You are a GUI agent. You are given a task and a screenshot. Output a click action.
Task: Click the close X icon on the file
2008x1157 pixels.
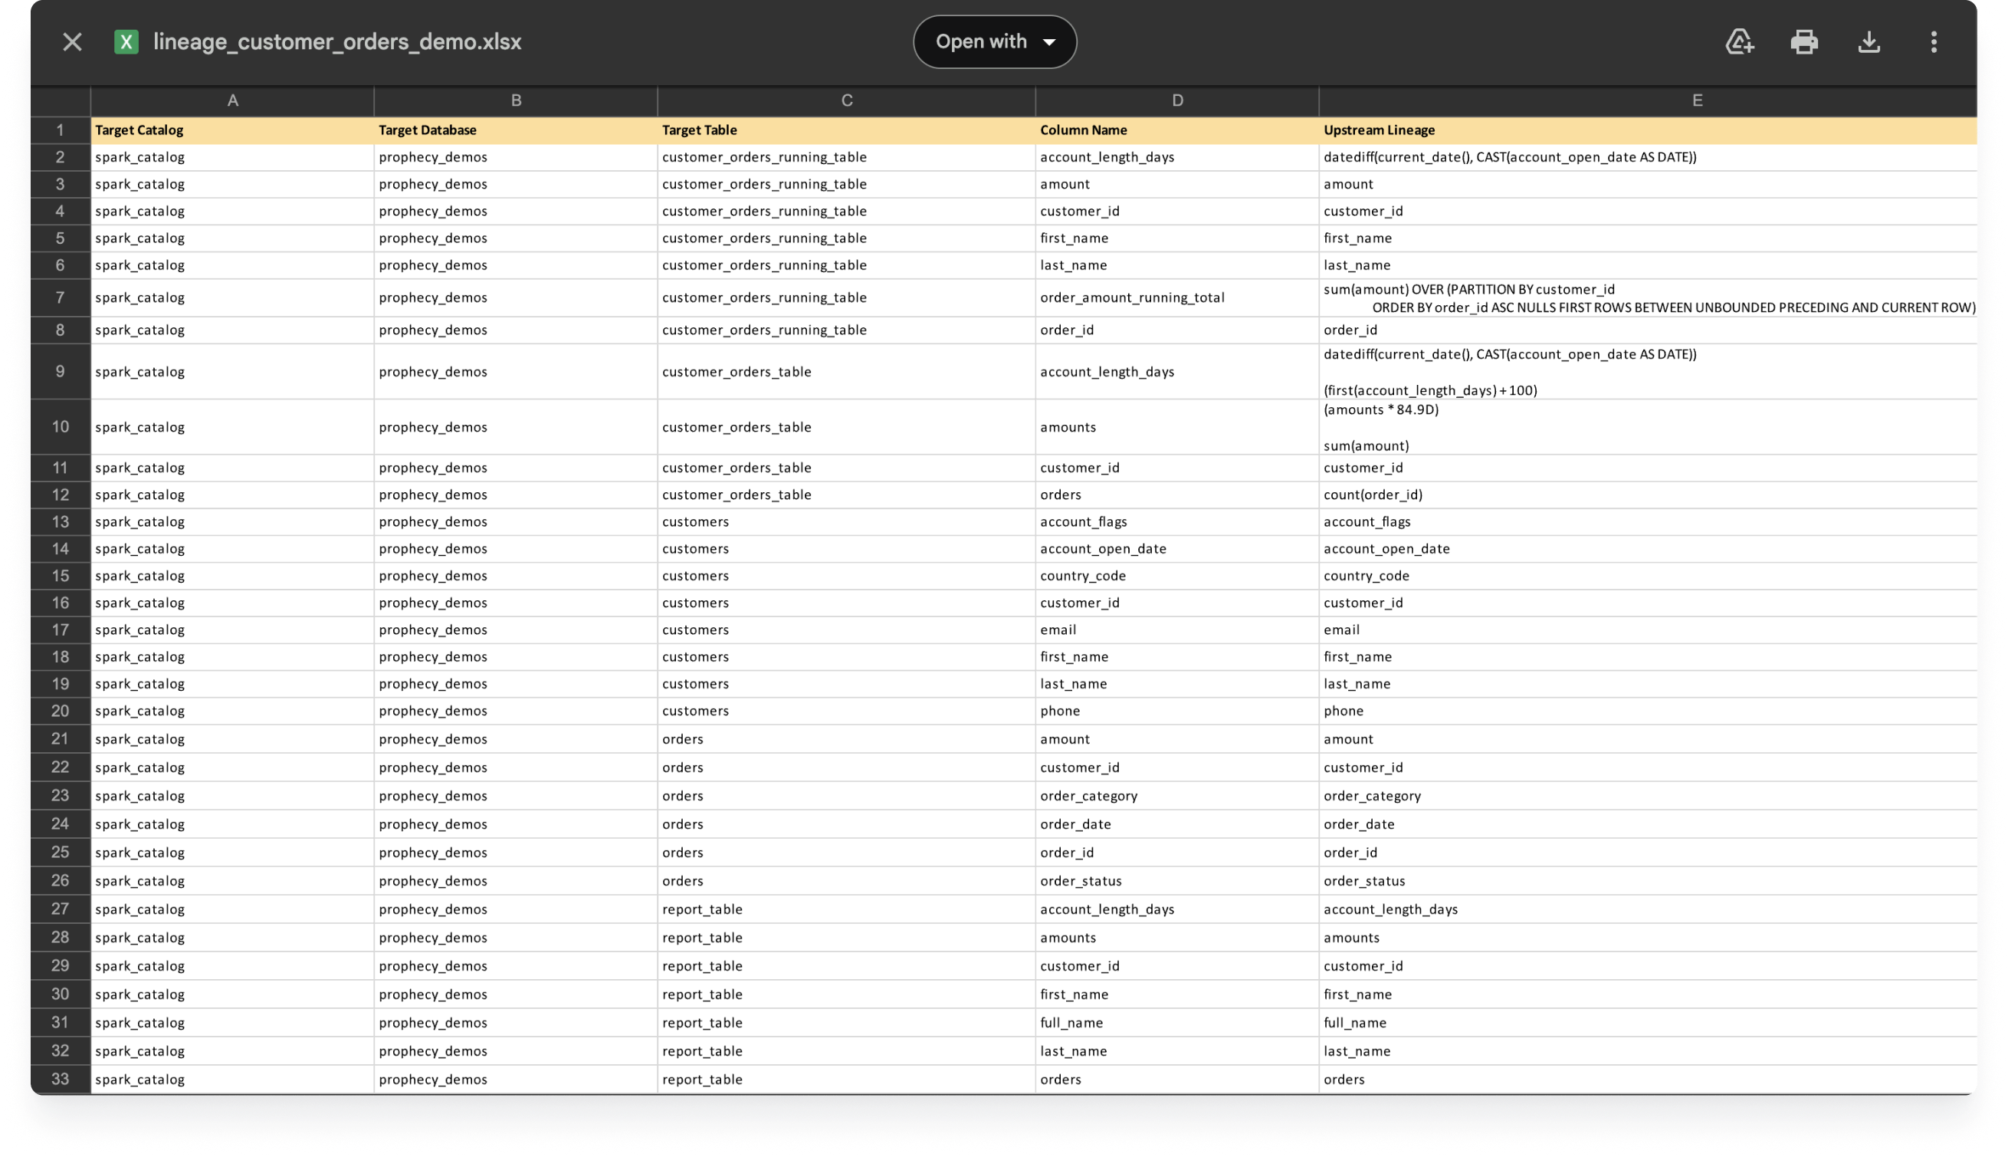[73, 41]
